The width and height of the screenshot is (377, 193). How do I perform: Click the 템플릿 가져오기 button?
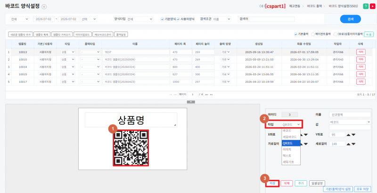click(62, 34)
